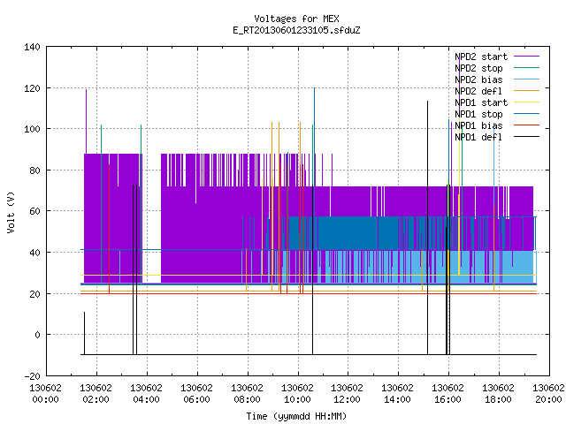The width and height of the screenshot is (566, 424).
Task: Click the 130602 10:00 x-axis tick label
Action: 297,394
